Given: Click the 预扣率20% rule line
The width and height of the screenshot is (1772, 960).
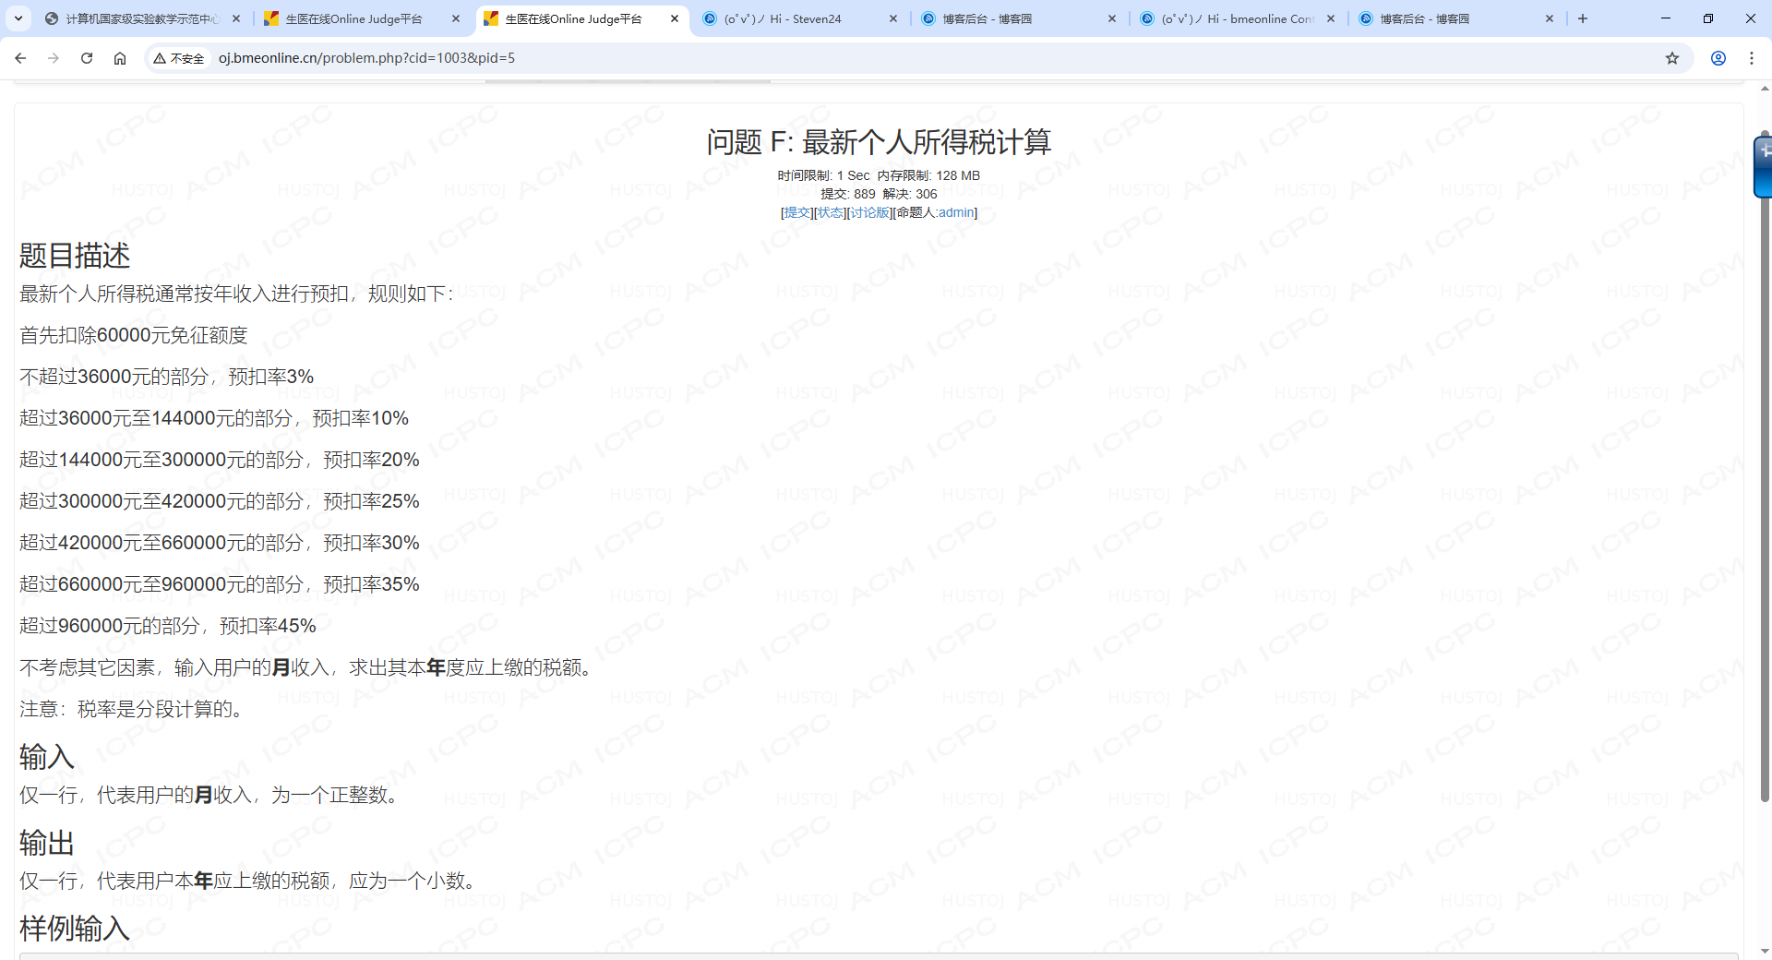Looking at the screenshot, I should [x=220, y=460].
